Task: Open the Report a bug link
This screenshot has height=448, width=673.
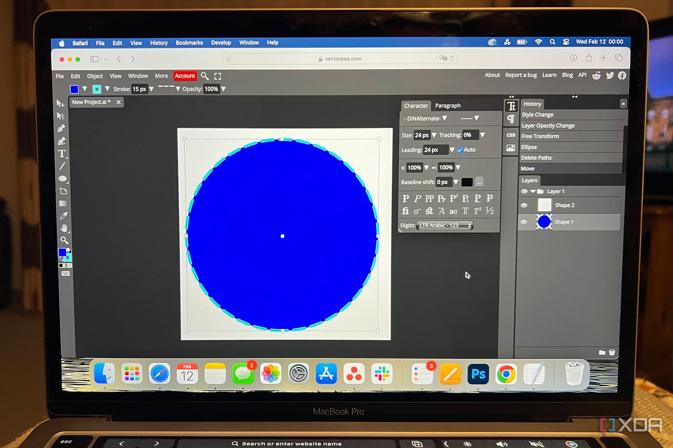Action: point(521,75)
